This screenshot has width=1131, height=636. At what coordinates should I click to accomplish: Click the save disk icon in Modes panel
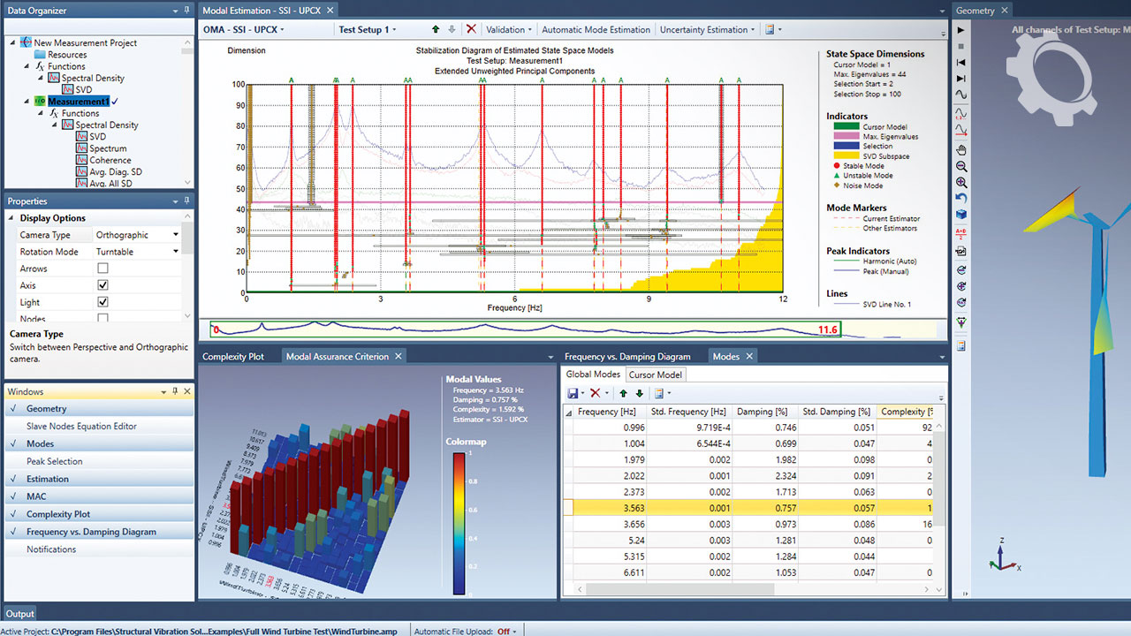coord(573,393)
